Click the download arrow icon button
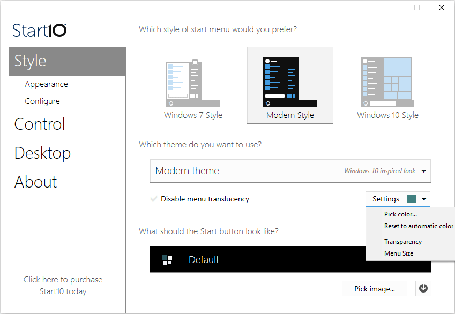 click(x=423, y=288)
